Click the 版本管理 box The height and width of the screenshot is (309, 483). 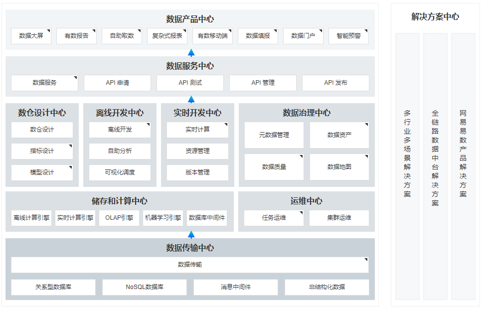click(197, 172)
